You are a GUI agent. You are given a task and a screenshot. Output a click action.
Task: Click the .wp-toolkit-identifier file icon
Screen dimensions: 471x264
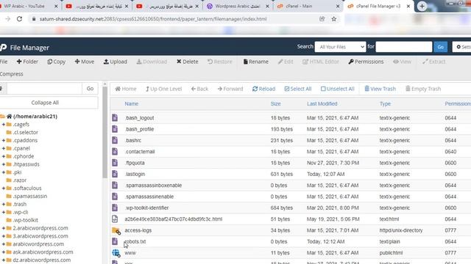tap(115, 208)
